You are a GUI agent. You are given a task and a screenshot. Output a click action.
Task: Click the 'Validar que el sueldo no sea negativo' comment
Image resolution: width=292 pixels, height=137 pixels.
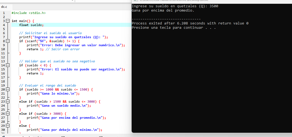click(57, 61)
